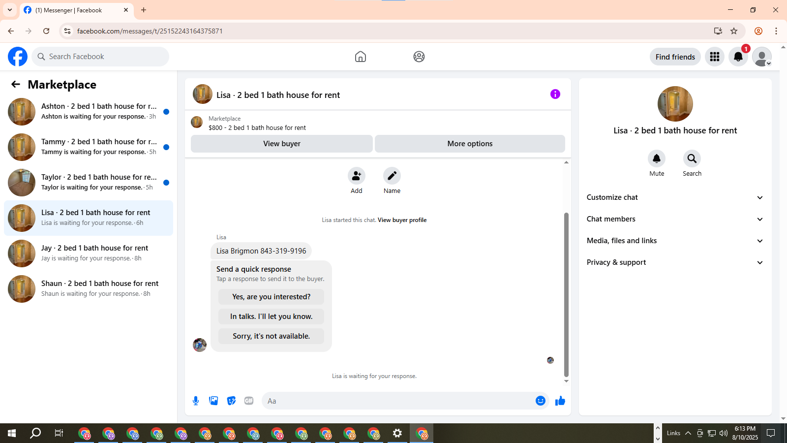The height and width of the screenshot is (443, 787).
Task: Click the taskbar clock showing 6:13 PM
Action: 745,433
